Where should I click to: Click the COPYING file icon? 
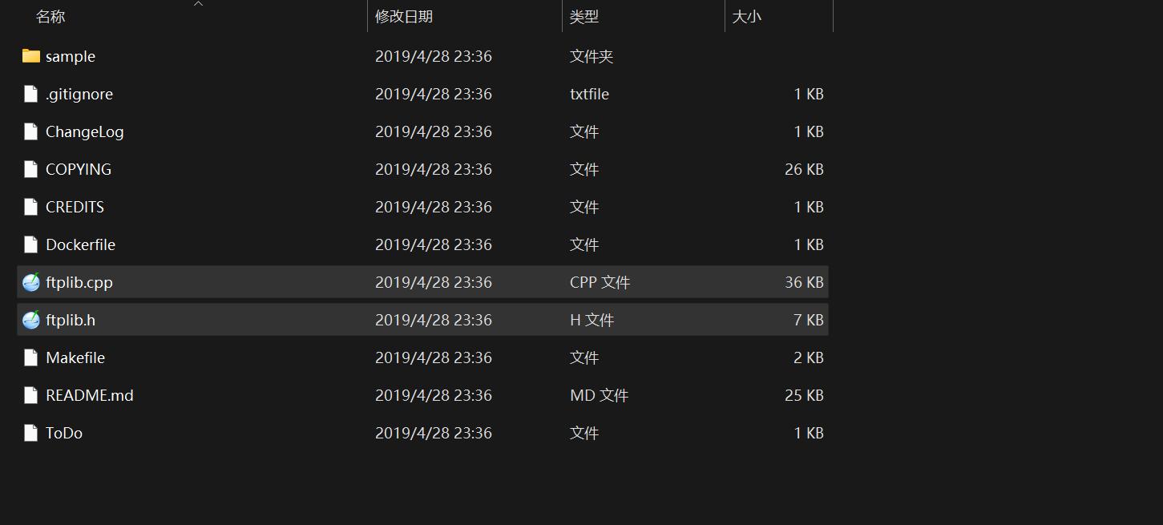[x=31, y=169]
